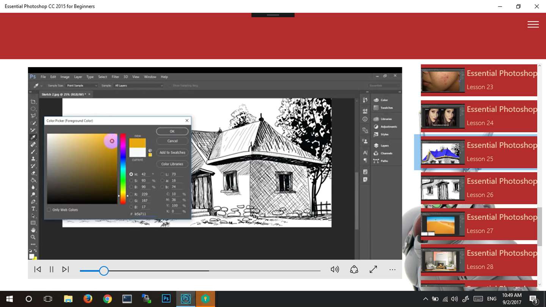Image resolution: width=546 pixels, height=307 pixels.
Task: Open the Layer menu
Action: tap(78, 77)
